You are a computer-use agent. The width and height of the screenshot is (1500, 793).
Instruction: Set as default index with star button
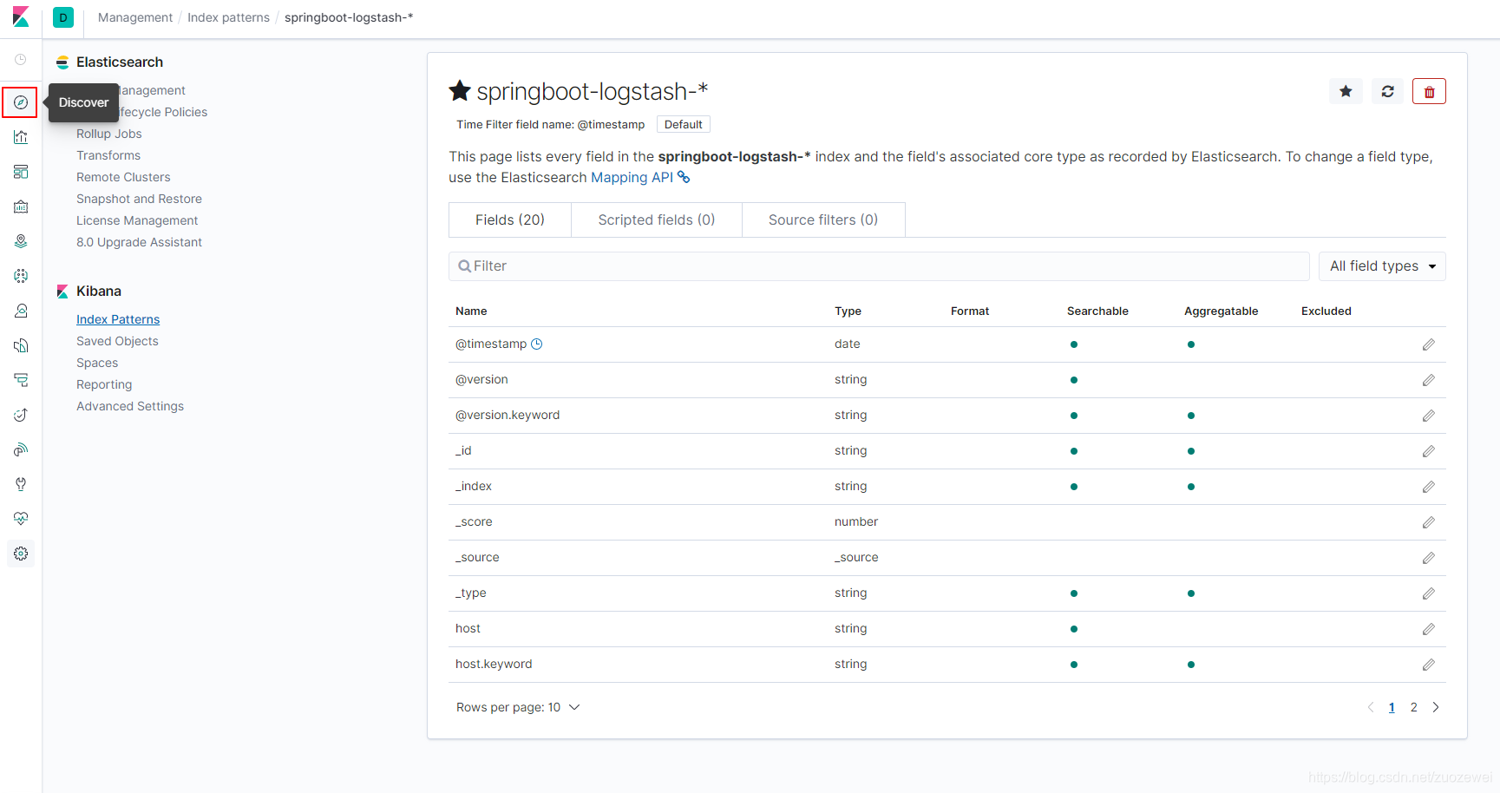pos(1346,91)
